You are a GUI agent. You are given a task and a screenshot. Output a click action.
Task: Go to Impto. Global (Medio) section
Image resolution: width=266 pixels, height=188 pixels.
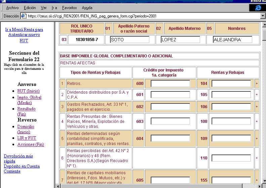29,100
